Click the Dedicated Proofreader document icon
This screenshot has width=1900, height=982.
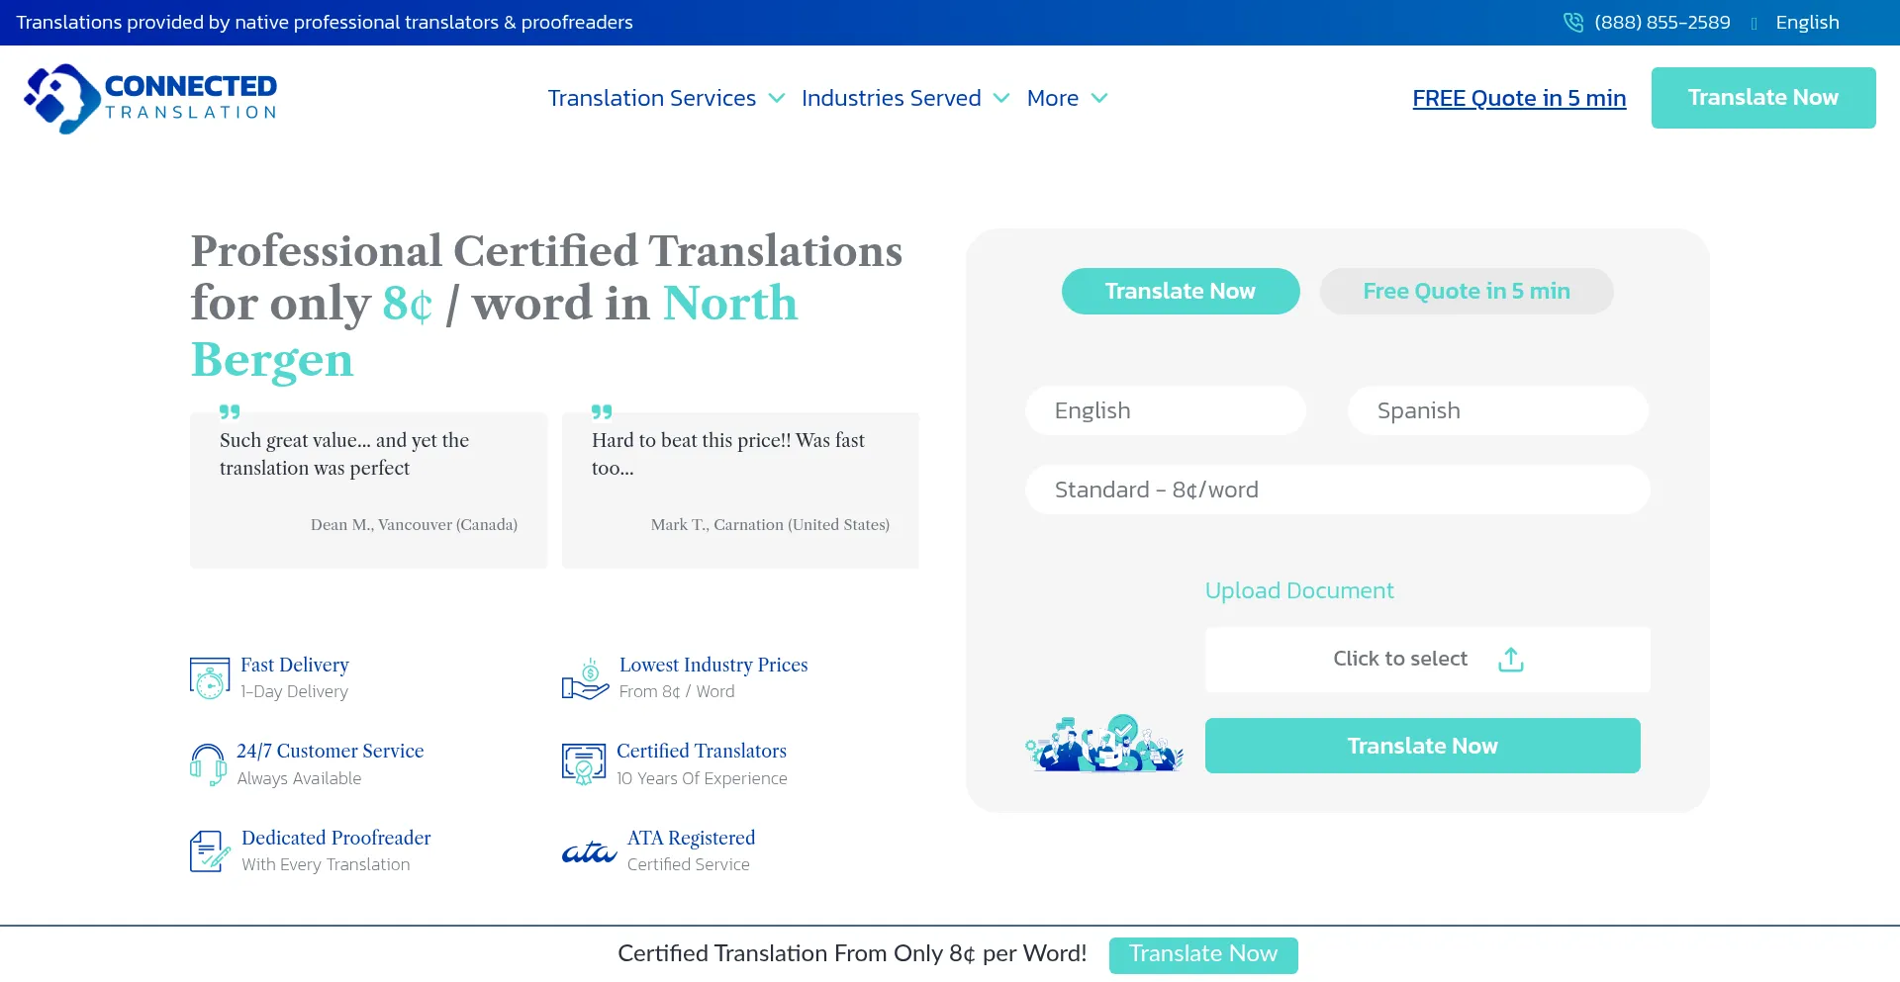[x=207, y=850]
